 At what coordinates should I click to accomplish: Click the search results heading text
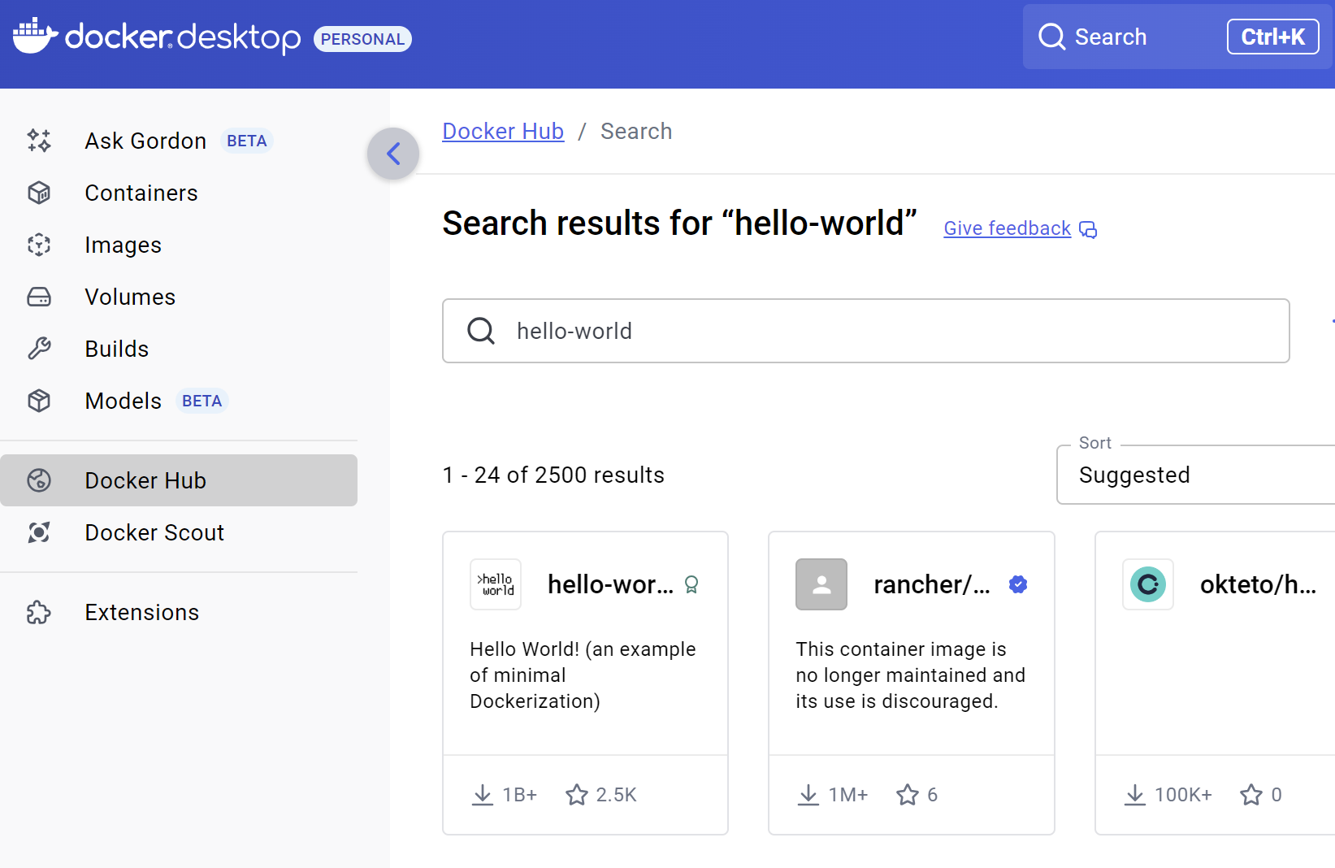click(x=679, y=223)
